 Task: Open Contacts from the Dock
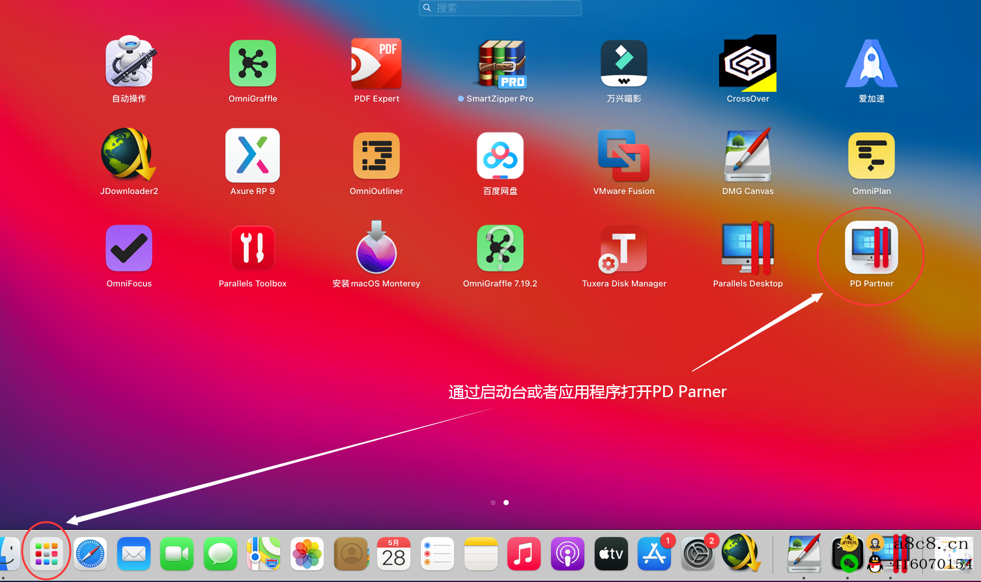(350, 554)
